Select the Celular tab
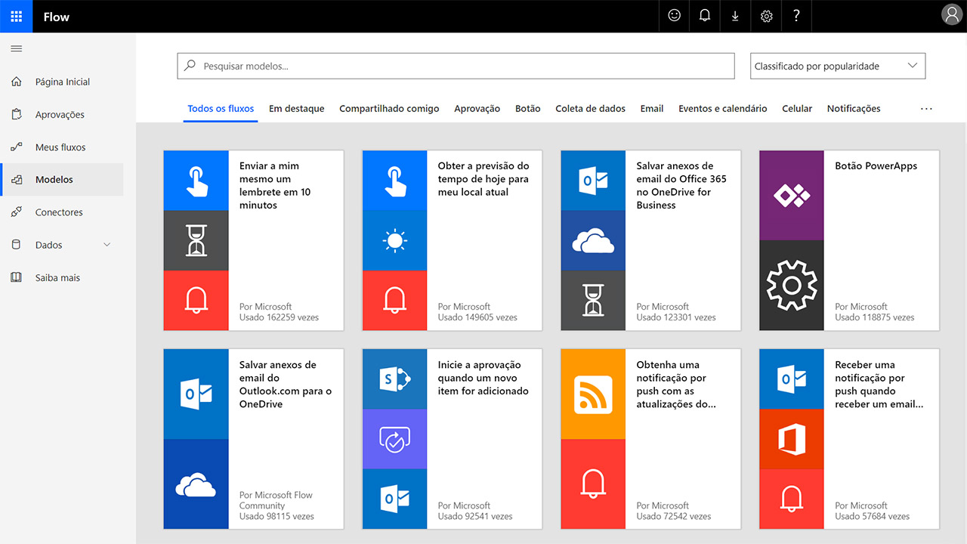The width and height of the screenshot is (967, 544). point(797,109)
